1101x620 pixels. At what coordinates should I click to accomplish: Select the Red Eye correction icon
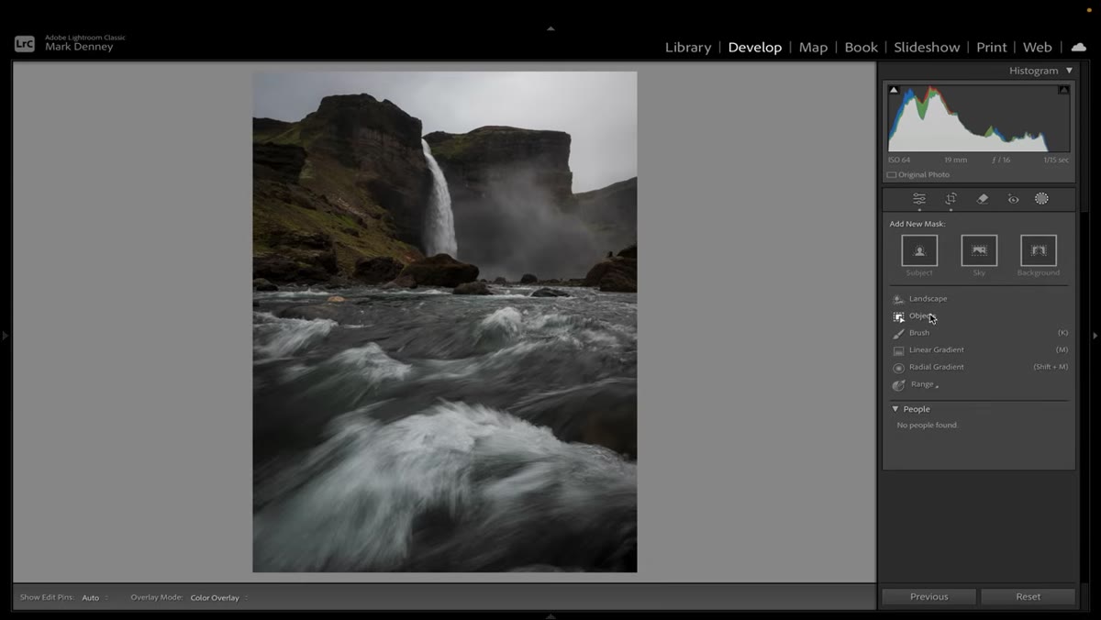pyautogui.click(x=1013, y=199)
